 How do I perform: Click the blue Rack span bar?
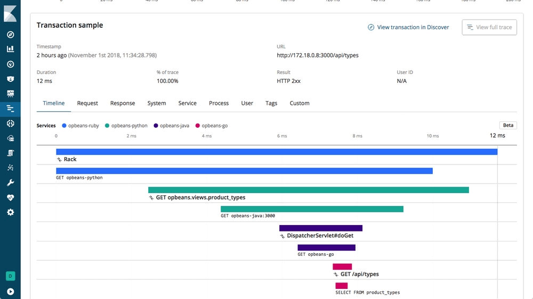(x=277, y=152)
